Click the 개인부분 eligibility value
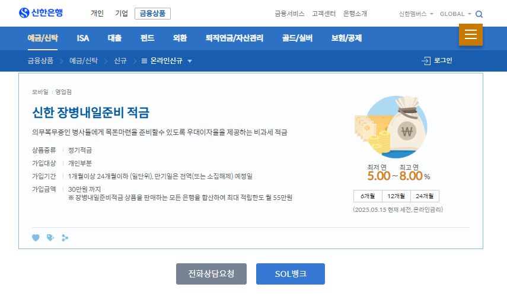The height and width of the screenshot is (297, 507). pyautogui.click(x=80, y=163)
